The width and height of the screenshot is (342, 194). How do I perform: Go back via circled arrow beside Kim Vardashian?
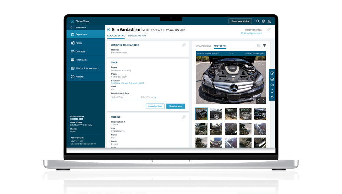point(109,29)
